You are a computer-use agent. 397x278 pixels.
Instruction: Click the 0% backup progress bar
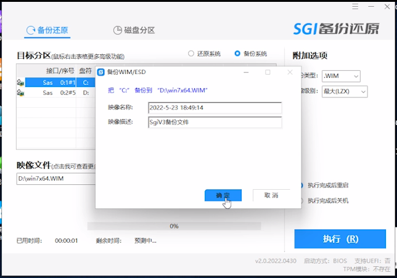point(174,226)
